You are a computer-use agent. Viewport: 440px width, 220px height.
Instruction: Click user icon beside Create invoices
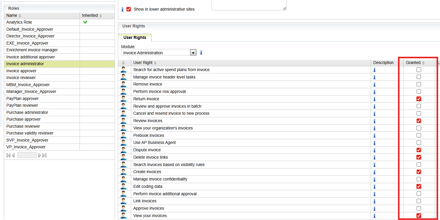tap(123, 172)
